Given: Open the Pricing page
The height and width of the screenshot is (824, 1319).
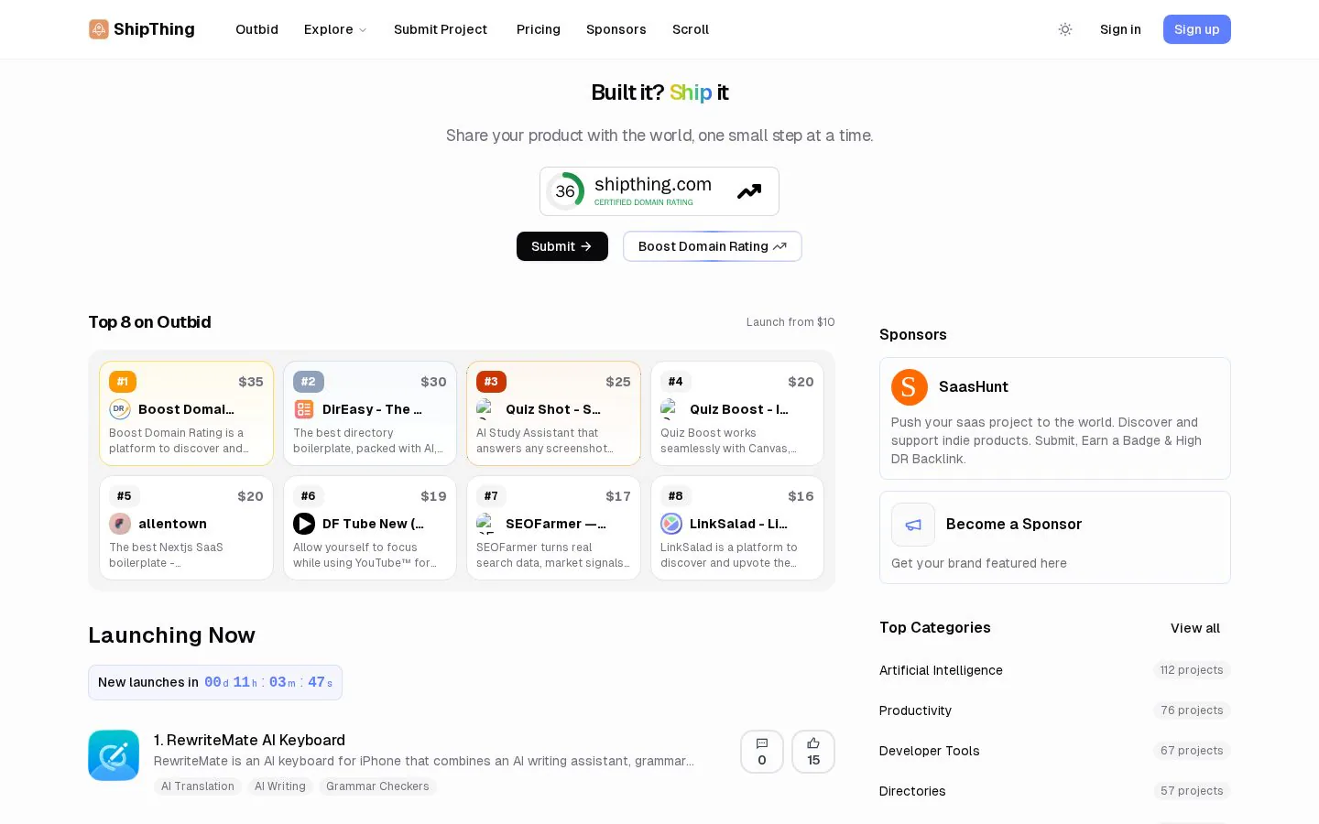Looking at the screenshot, I should coord(539,29).
